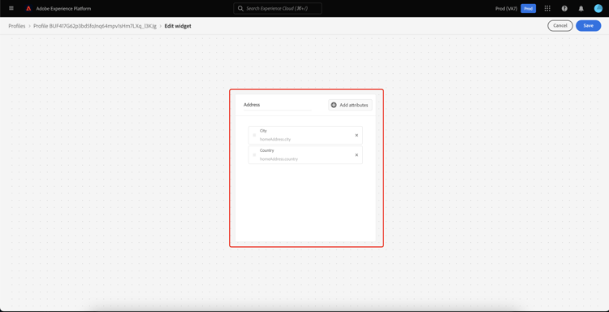
Task: Open the notifications bell
Action: point(581,9)
